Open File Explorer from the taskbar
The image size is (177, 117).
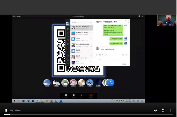click(42, 101)
